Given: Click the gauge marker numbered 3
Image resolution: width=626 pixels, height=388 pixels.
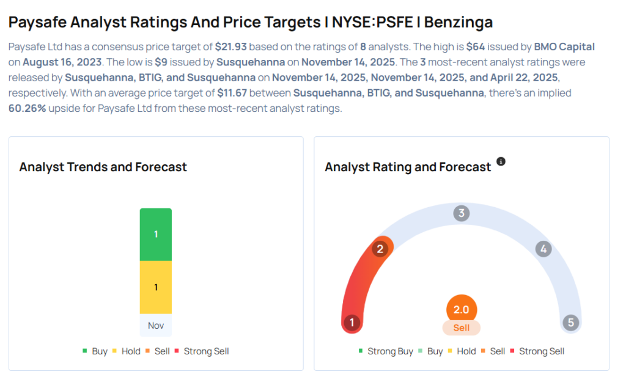Looking at the screenshot, I should 461,213.
